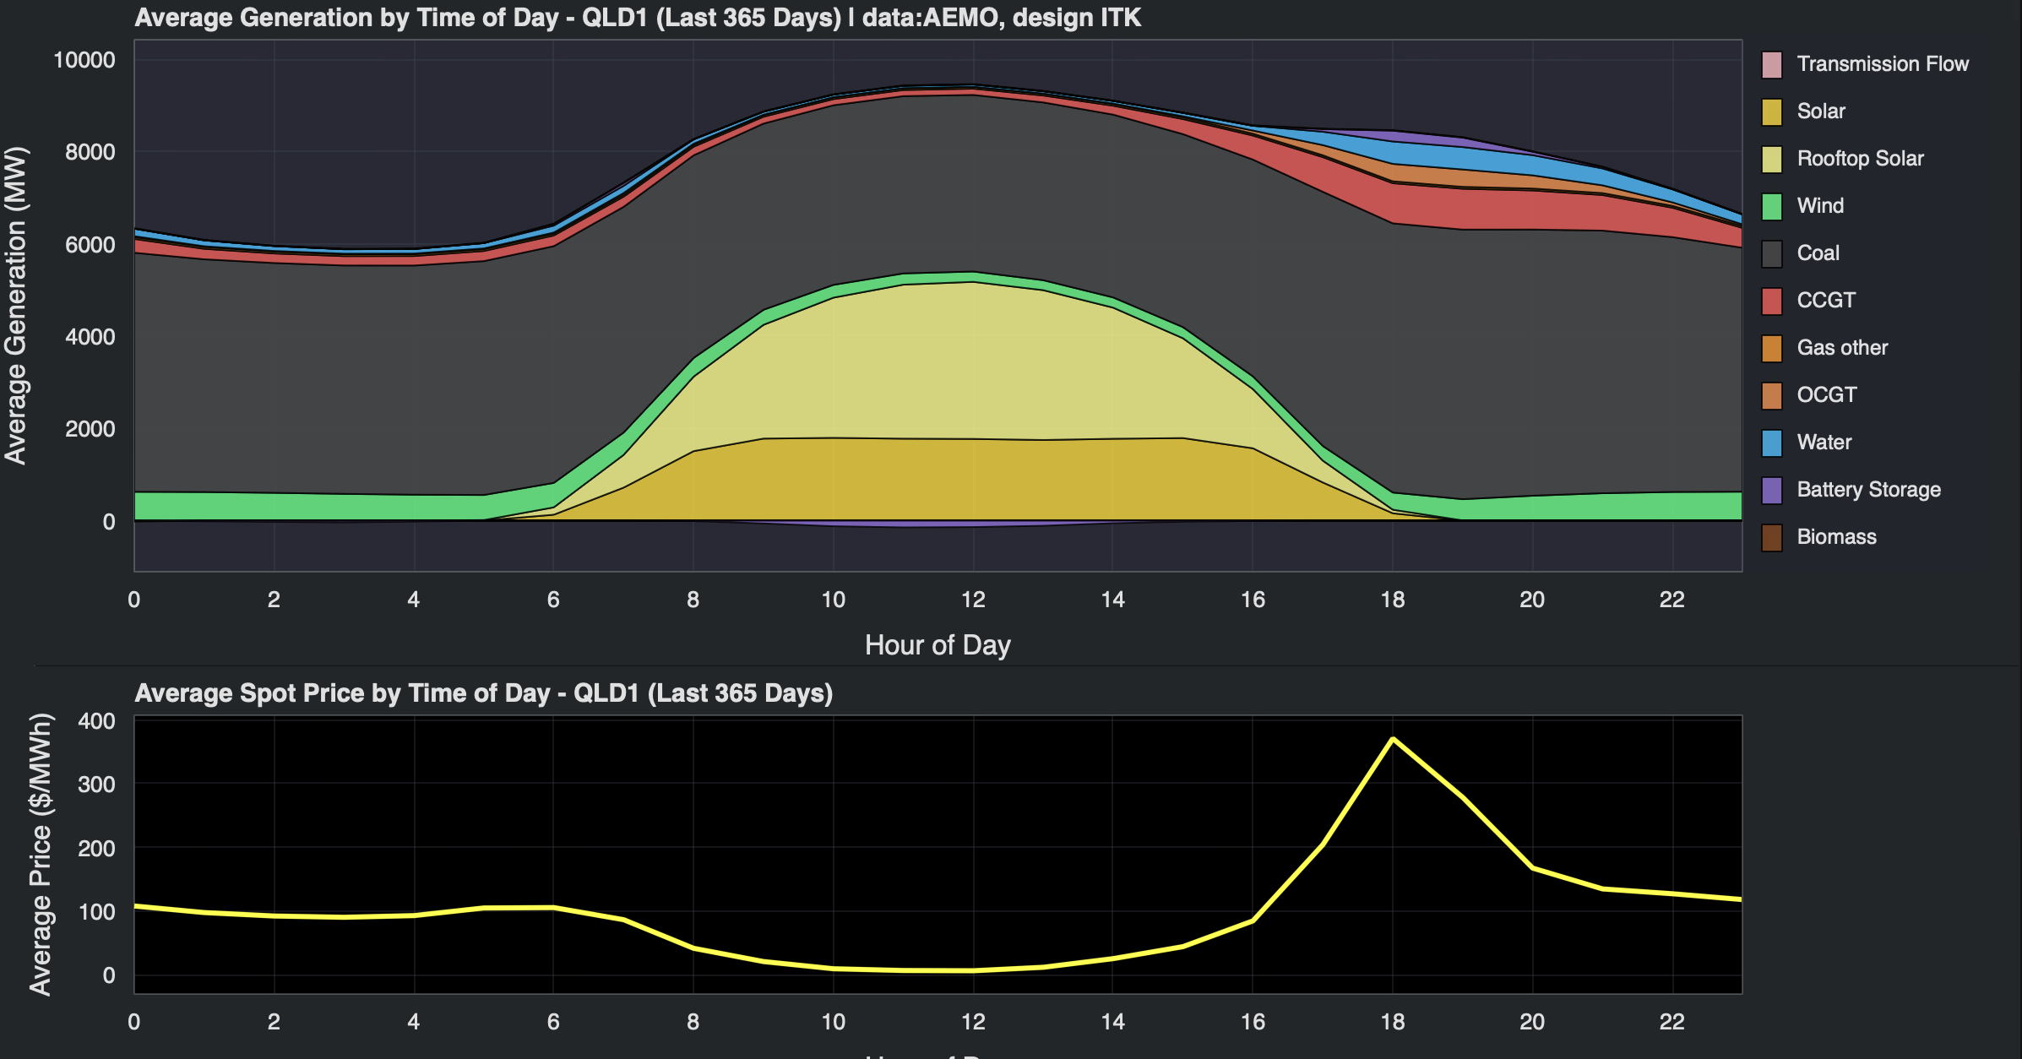Image resolution: width=2022 pixels, height=1059 pixels.
Task: Click the Gas other legend swatch
Action: point(1771,348)
